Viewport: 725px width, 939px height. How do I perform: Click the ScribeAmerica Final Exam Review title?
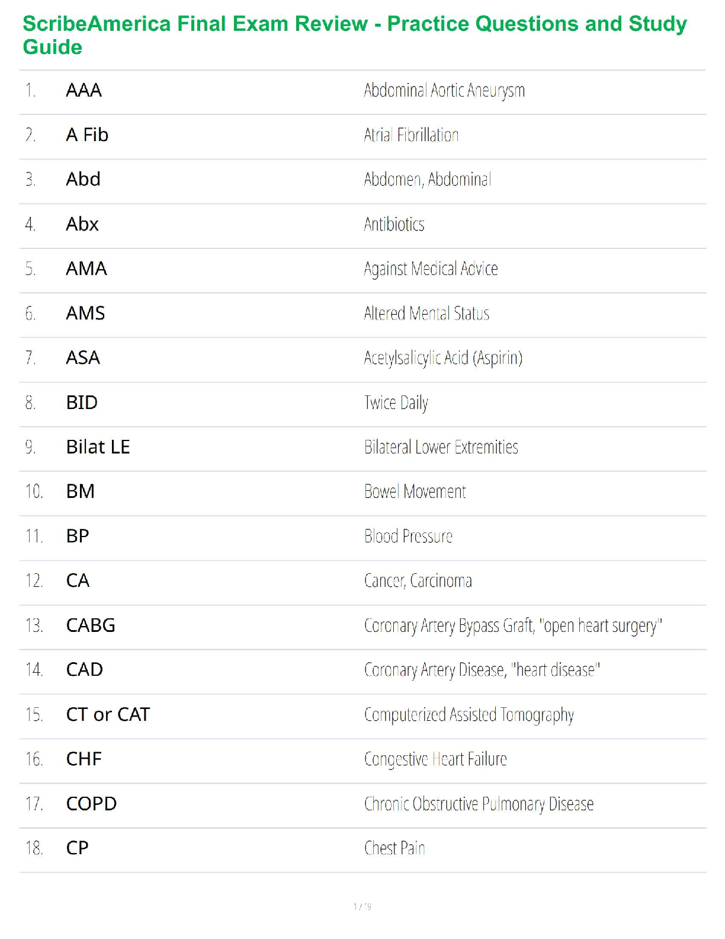pos(354,35)
